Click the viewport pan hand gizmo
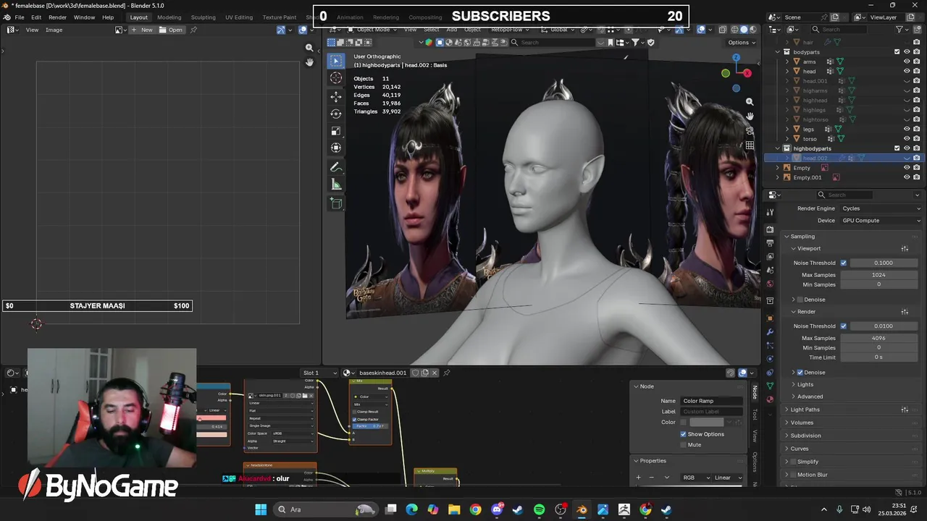The image size is (927, 521). [750, 117]
